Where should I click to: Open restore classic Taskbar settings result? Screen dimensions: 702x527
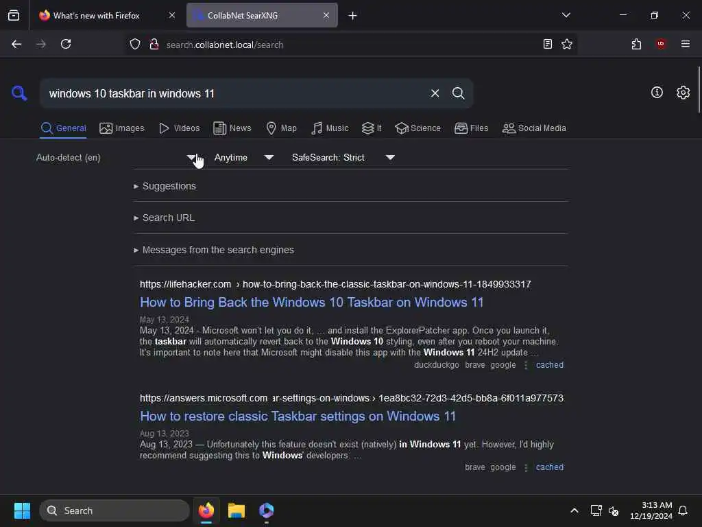tap(298, 417)
